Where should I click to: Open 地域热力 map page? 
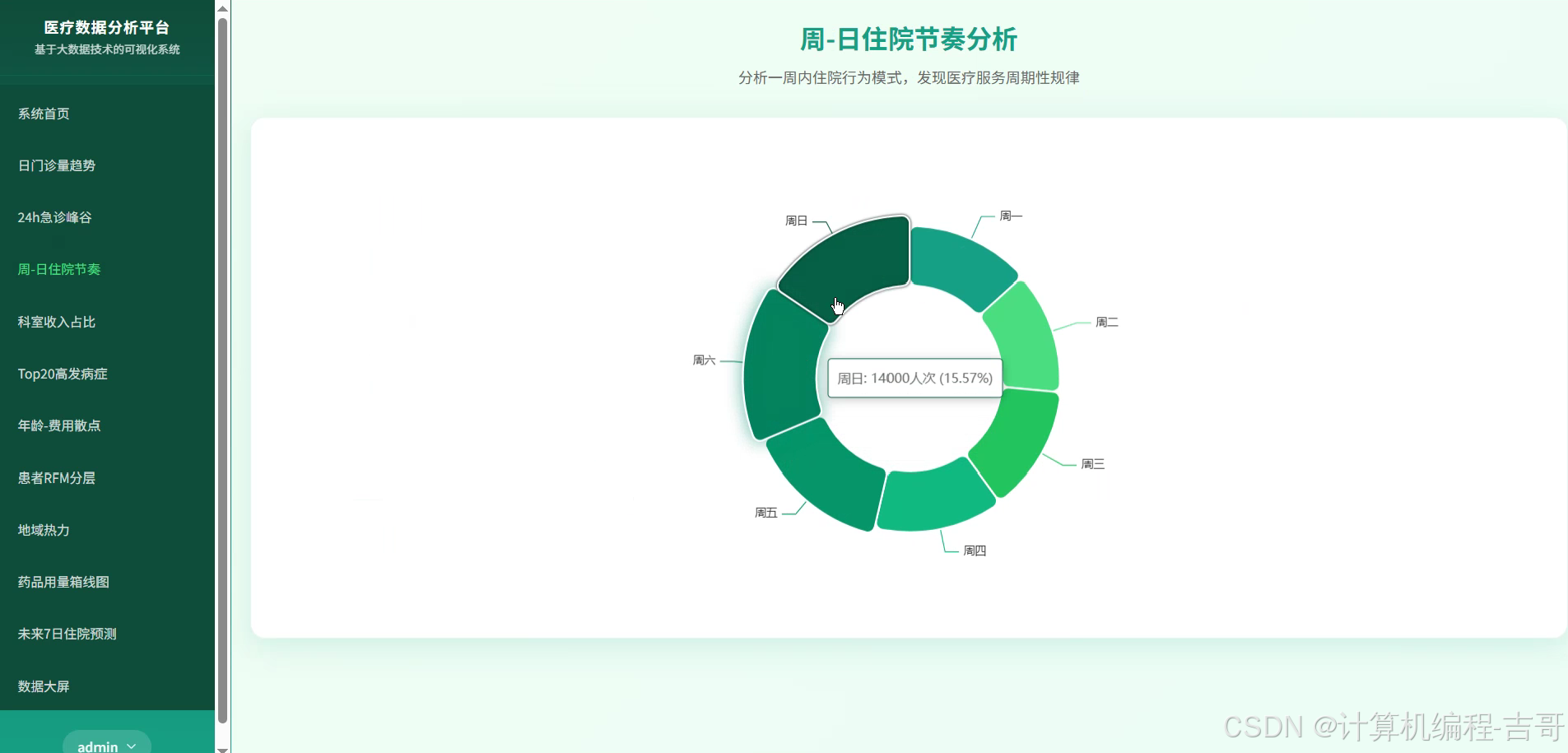(x=44, y=530)
